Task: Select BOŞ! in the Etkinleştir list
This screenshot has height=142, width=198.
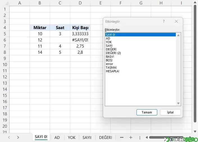Action: coord(140,60)
